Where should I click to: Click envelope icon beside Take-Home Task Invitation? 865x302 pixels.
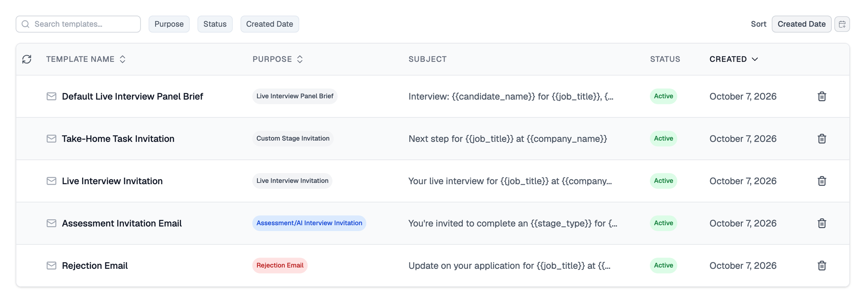tap(51, 138)
